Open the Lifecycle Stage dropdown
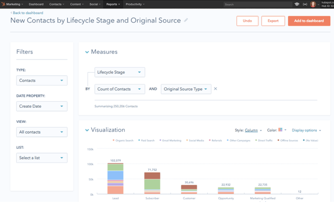Image resolution: width=334 pixels, height=204 pixels. 119,72
